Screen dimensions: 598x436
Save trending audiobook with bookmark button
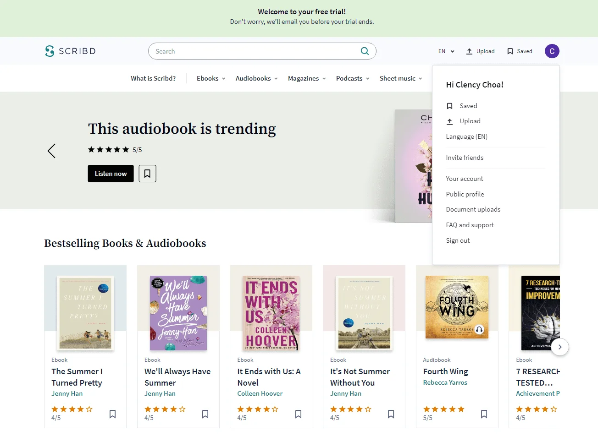point(147,174)
